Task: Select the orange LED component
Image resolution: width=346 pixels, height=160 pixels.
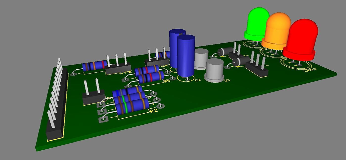Action: coord(278,30)
